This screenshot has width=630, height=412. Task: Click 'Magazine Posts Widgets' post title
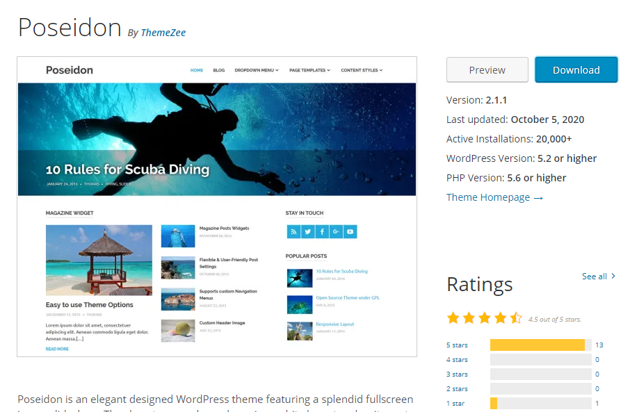pyautogui.click(x=224, y=228)
